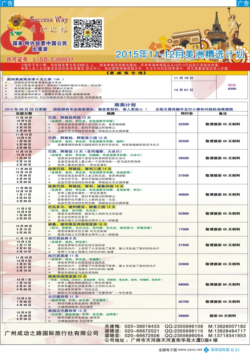Click the 纯巴西经典9天 route title
The image size is (250, 353).
tap(62, 238)
